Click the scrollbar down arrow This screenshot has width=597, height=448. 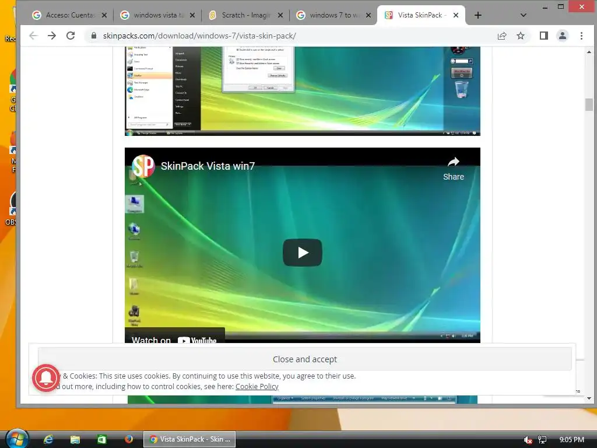tap(589, 398)
